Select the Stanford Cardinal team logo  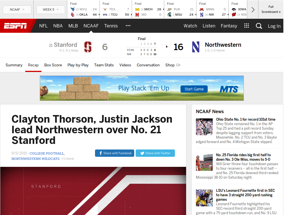point(88,47)
